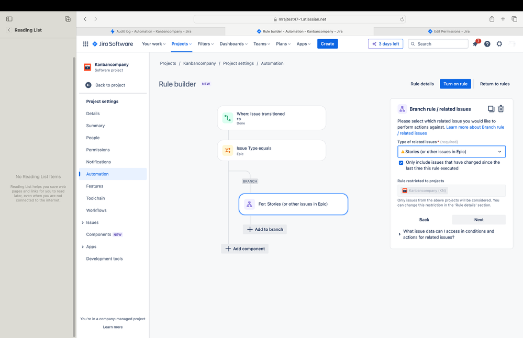Click the Turn on rule button
Screen dimensions: 523x338
pos(455,84)
